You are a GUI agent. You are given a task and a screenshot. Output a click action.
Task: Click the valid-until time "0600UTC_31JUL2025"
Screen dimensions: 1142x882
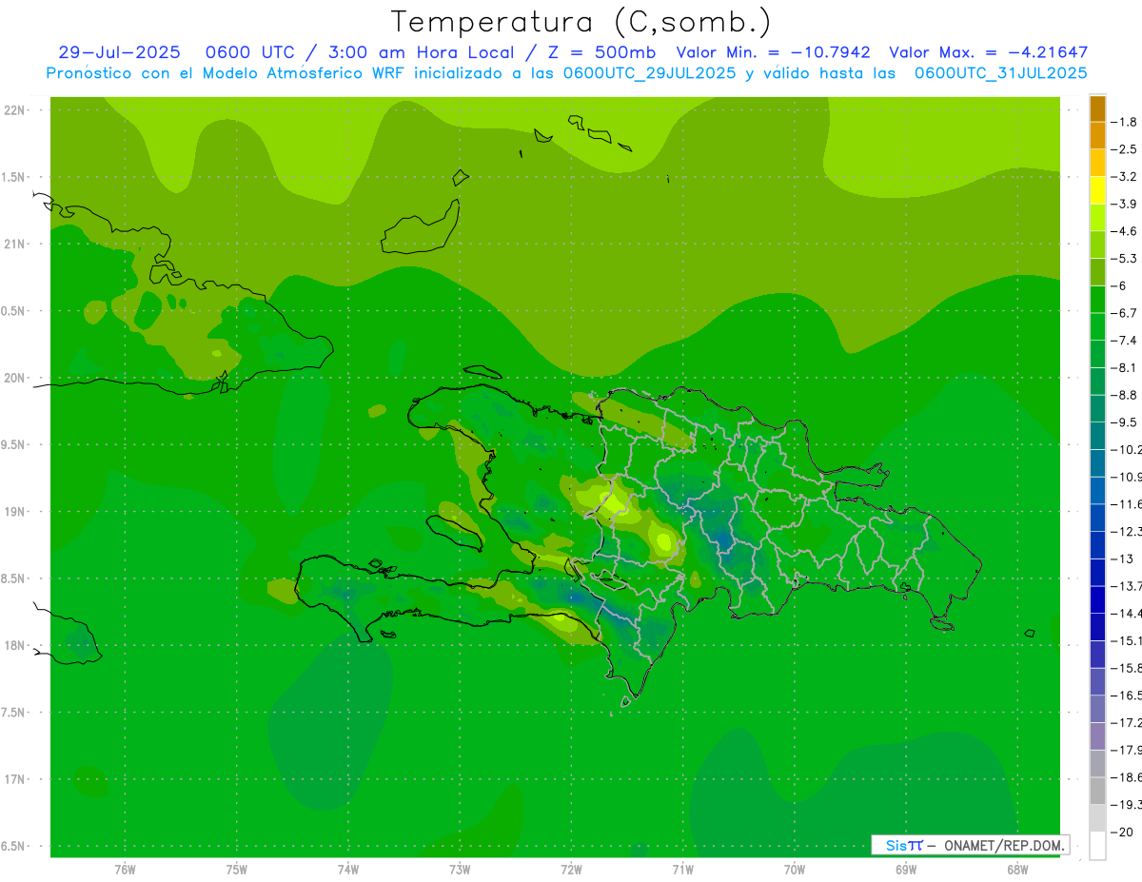[x=1000, y=73]
